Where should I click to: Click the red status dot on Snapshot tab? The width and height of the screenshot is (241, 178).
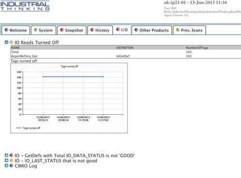[x=62, y=30]
